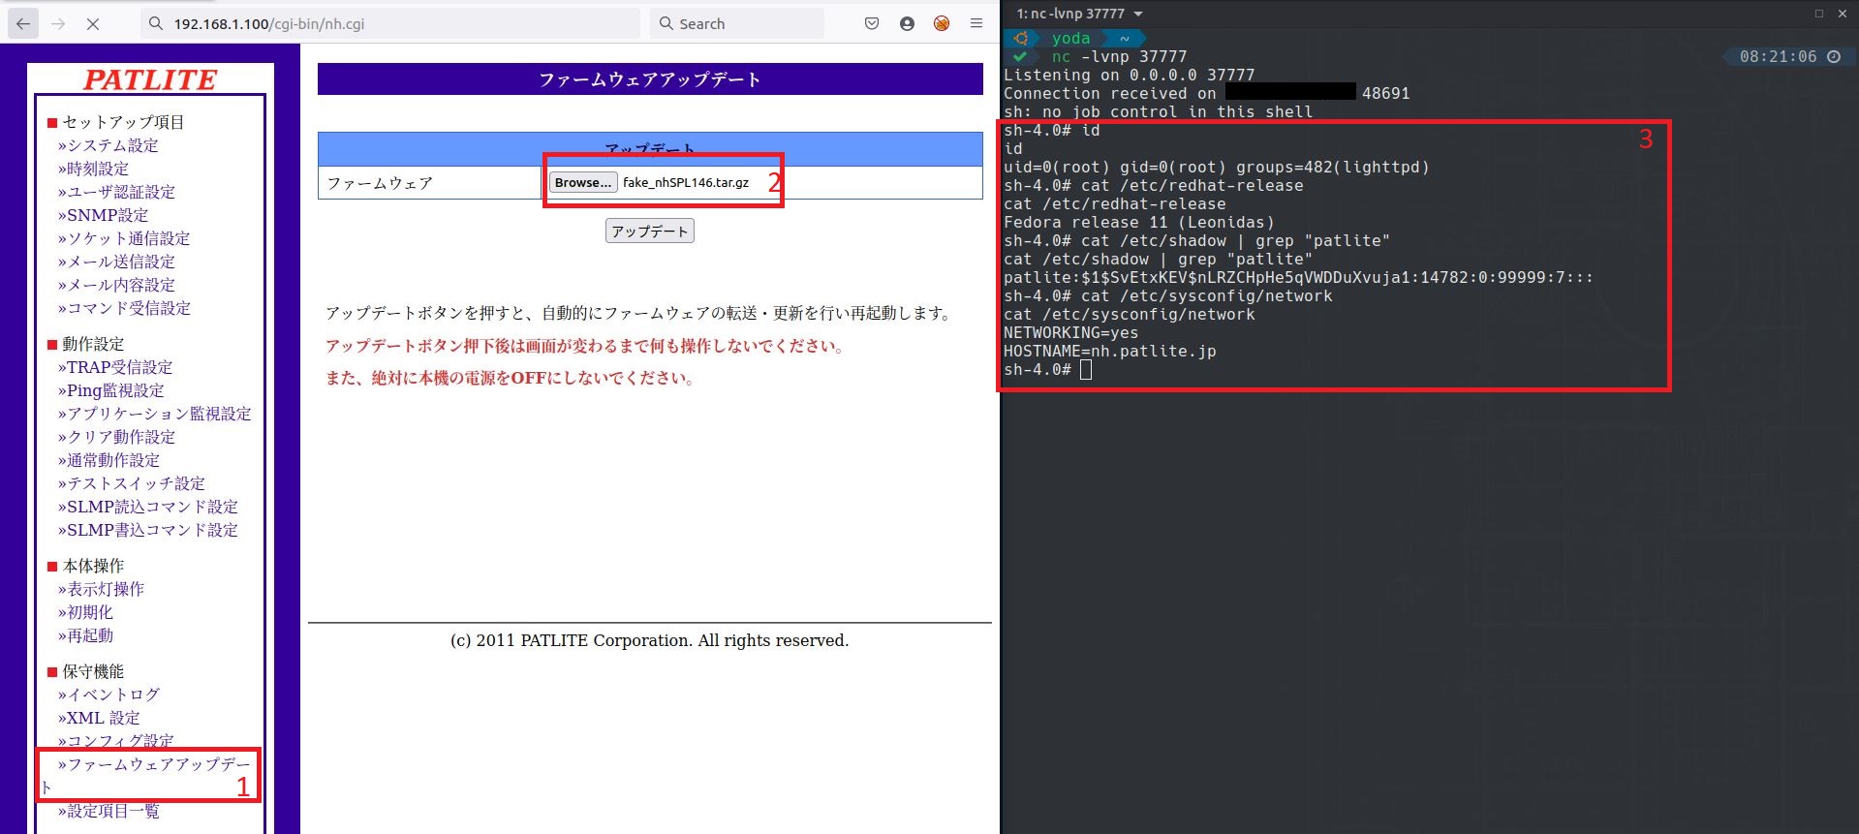Click the browser forward arrow
This screenshot has width=1859, height=834.
[x=58, y=23]
